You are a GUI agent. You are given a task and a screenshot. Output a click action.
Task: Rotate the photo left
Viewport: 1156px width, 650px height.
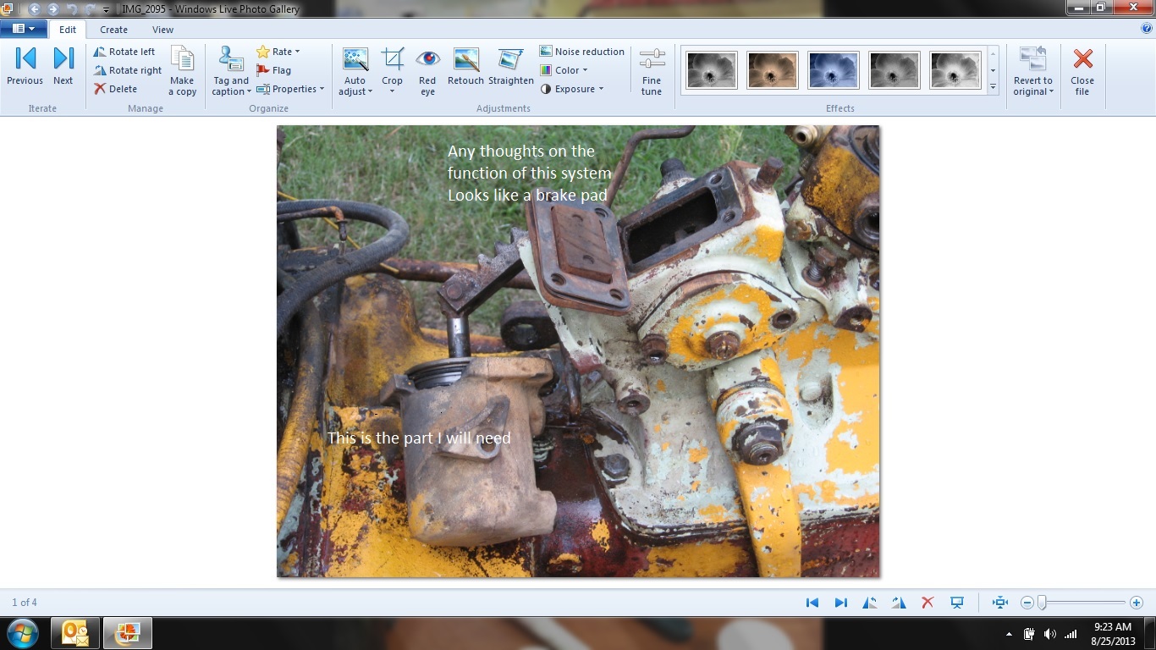pyautogui.click(x=124, y=52)
